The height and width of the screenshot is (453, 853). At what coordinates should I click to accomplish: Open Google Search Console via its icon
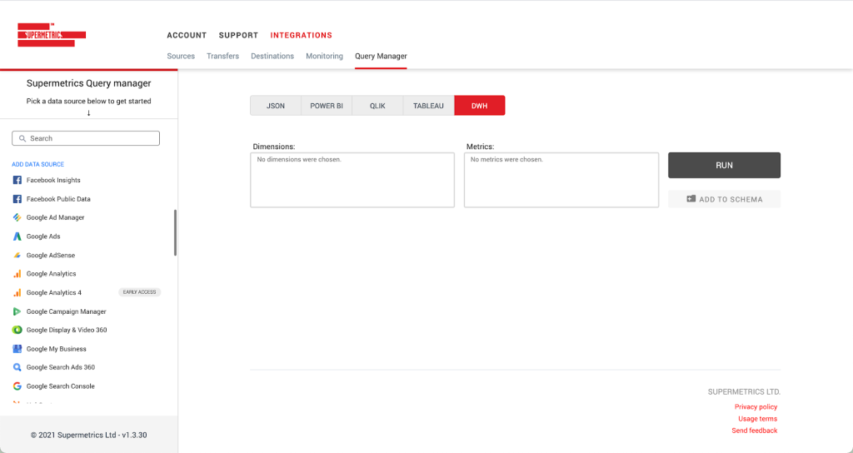(17, 386)
